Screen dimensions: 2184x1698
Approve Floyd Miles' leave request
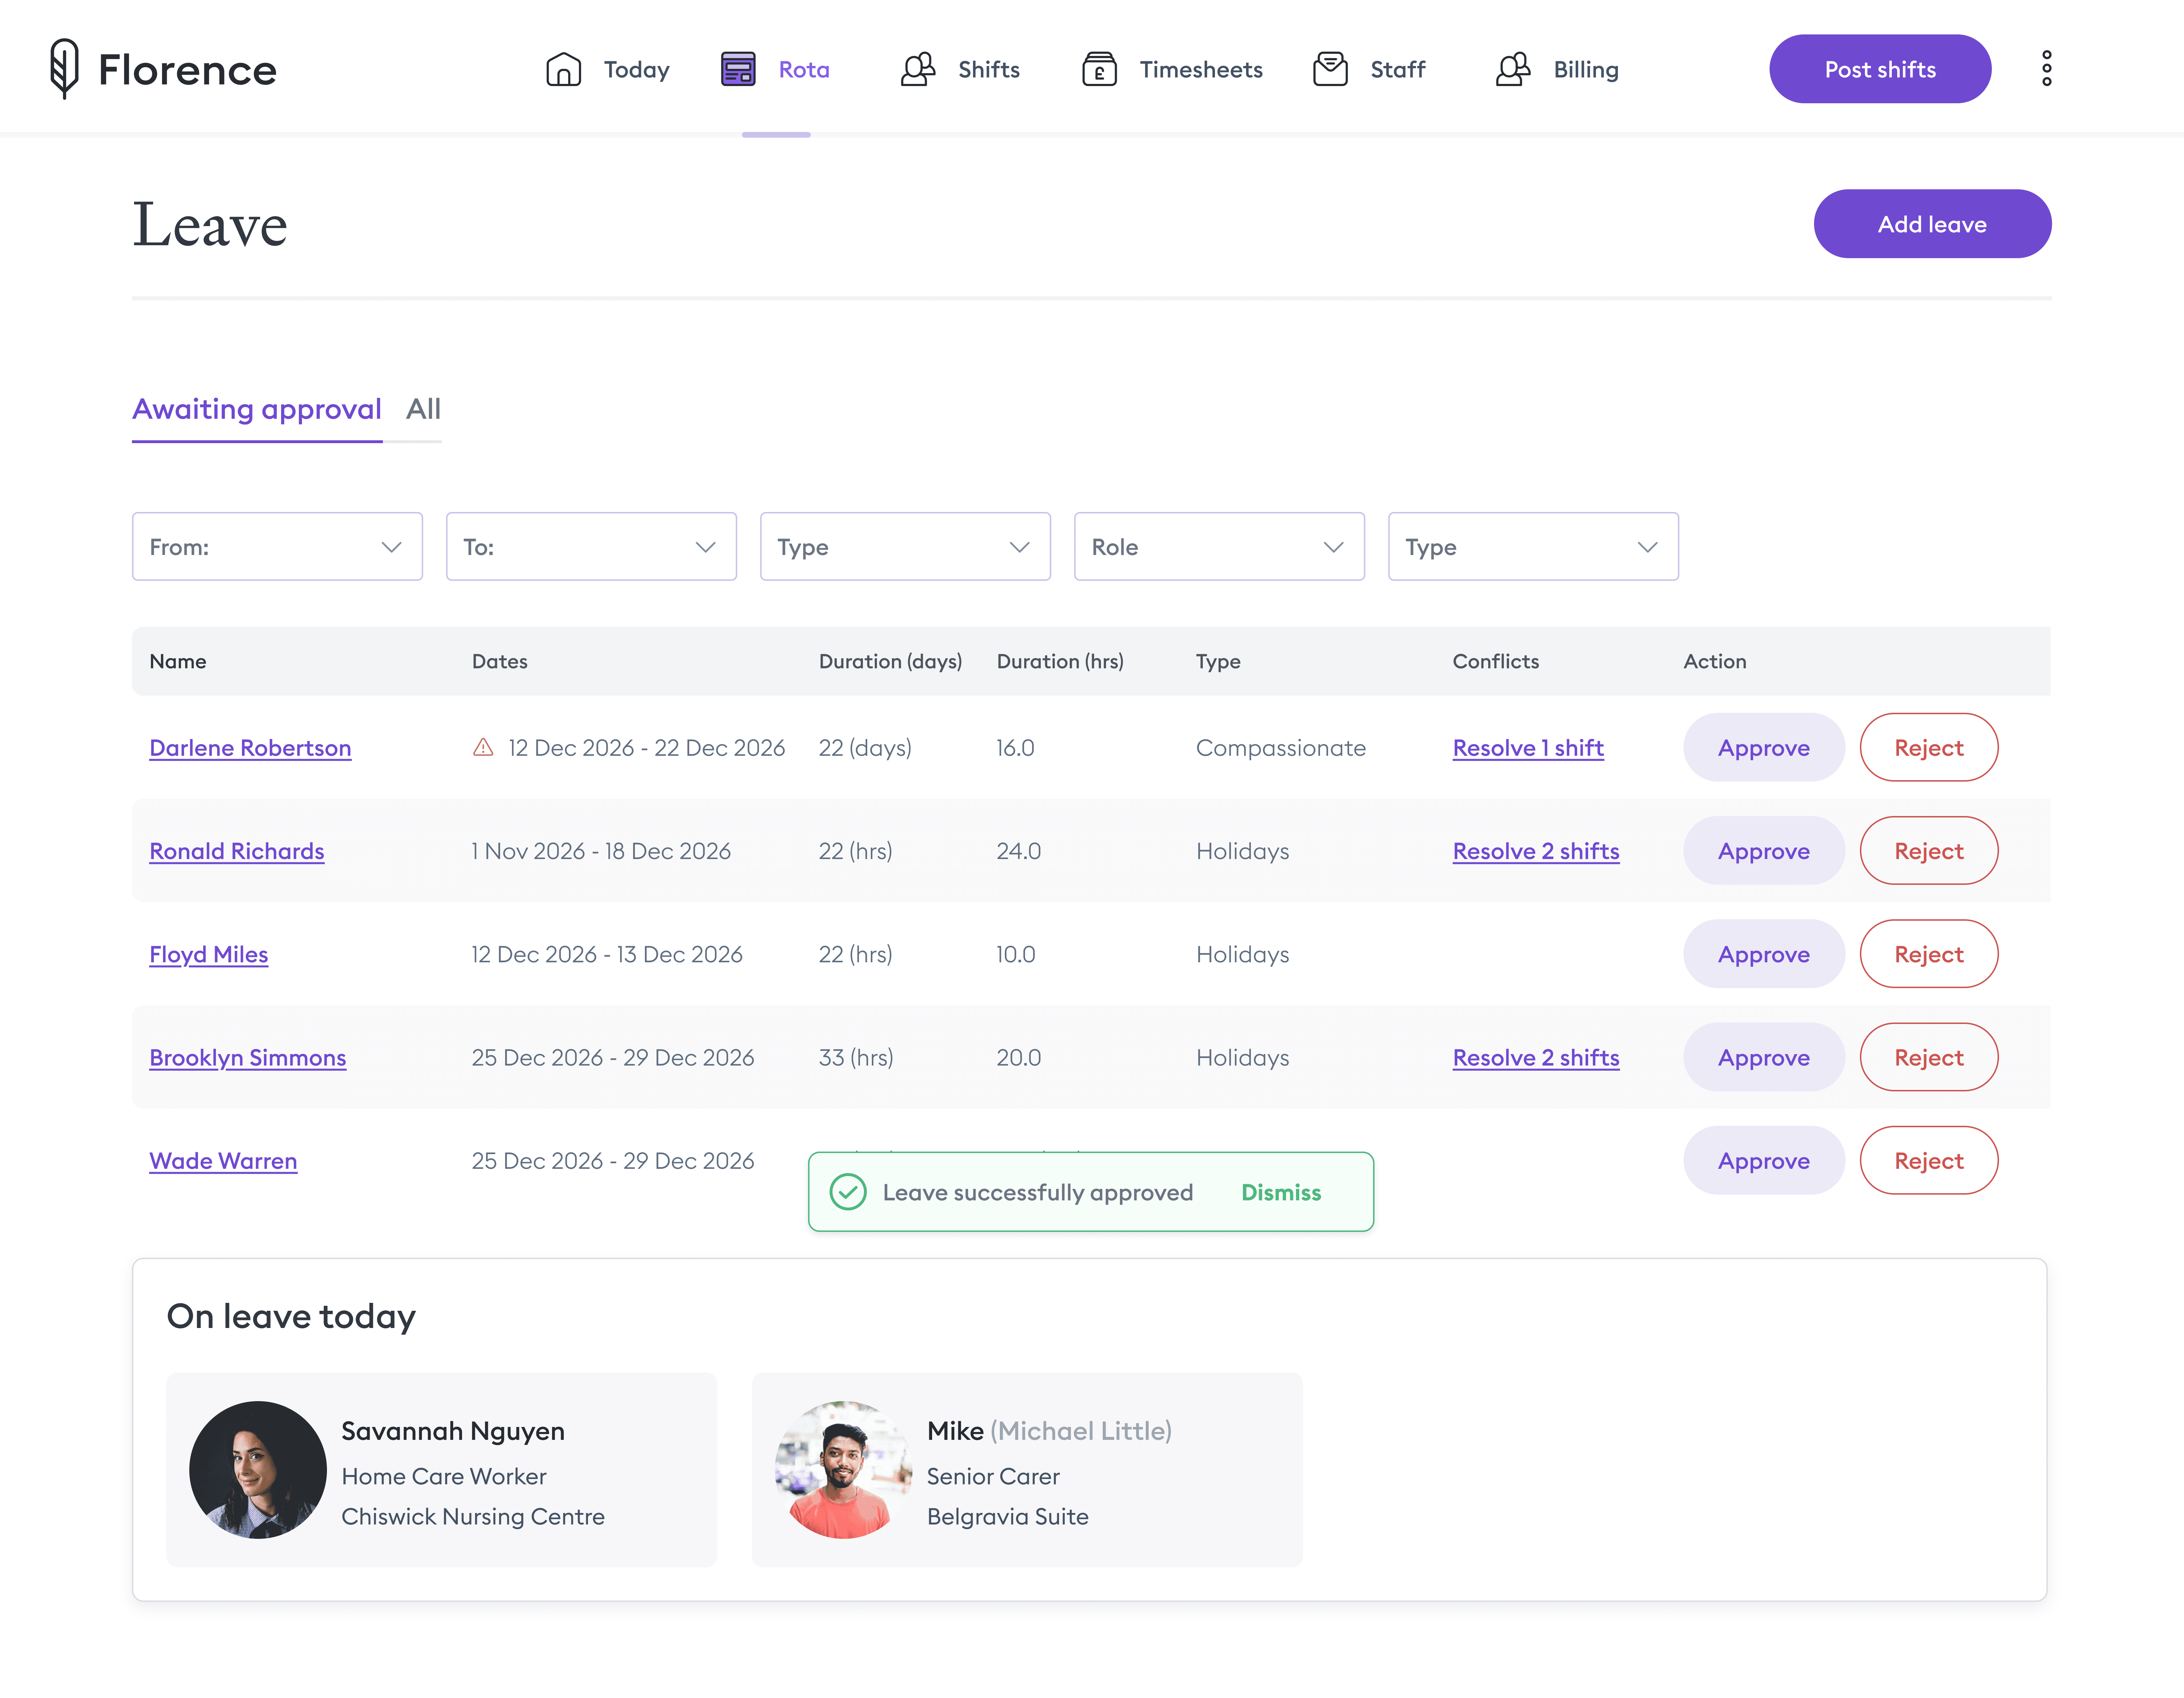coord(1764,954)
